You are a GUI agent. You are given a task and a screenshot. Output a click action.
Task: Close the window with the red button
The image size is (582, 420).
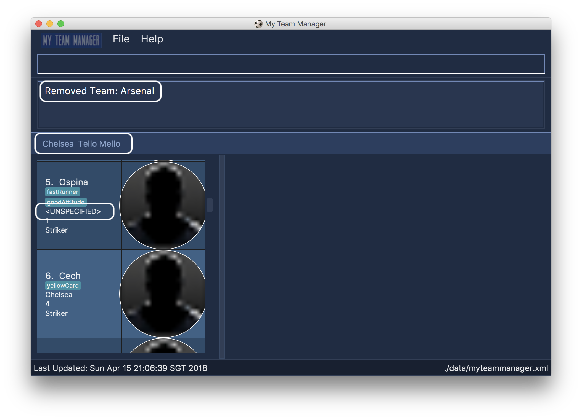[x=39, y=24]
